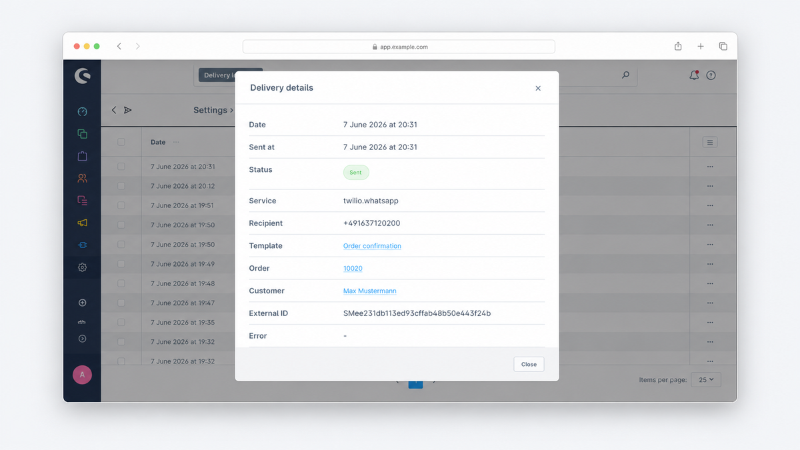
Task: Click the paper plane icon in the page header
Action: tap(128, 110)
